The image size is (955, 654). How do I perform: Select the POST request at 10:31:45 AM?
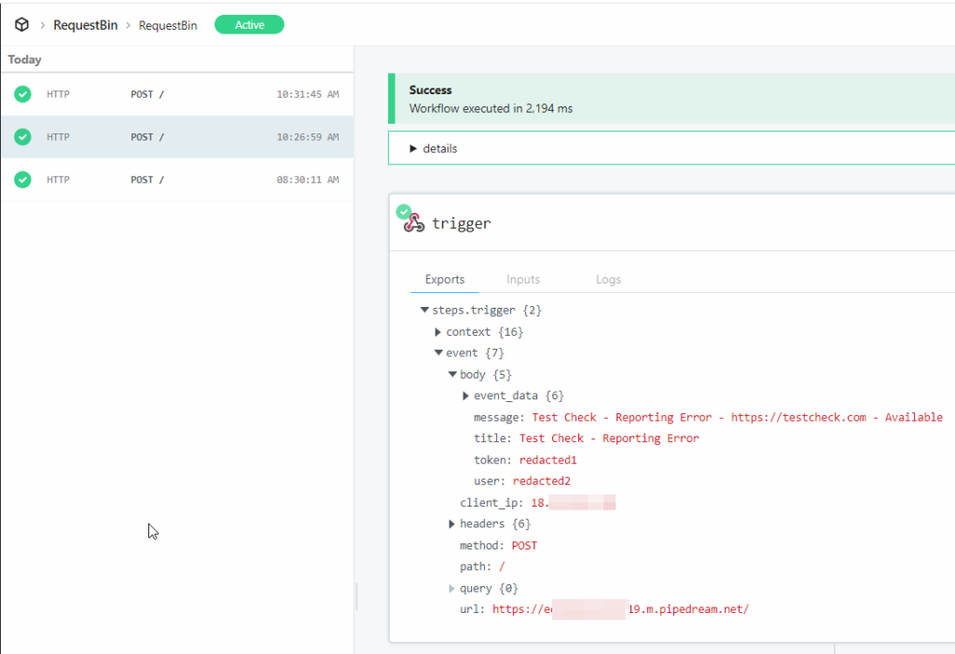tap(177, 94)
